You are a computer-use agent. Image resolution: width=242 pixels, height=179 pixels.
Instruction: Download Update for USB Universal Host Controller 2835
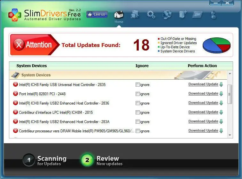pyautogui.click(x=203, y=84)
